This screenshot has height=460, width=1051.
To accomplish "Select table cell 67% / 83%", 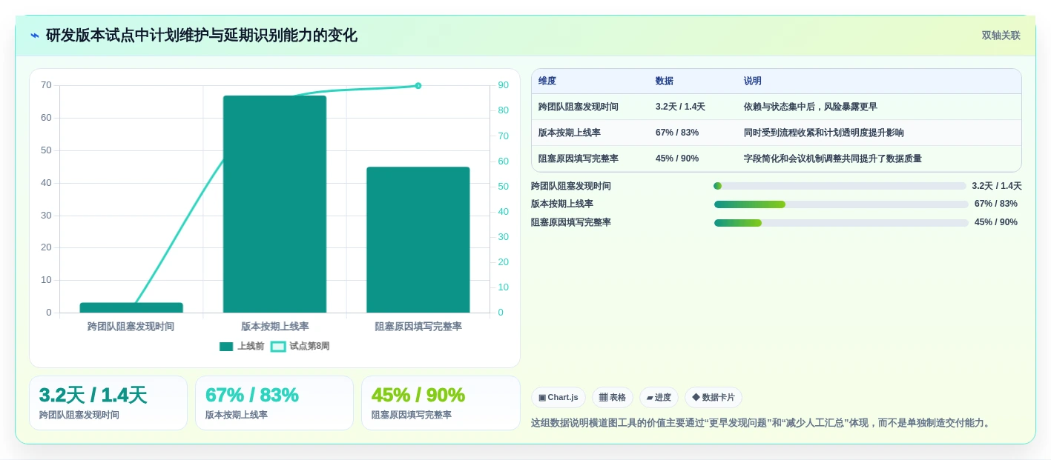I will (x=677, y=133).
